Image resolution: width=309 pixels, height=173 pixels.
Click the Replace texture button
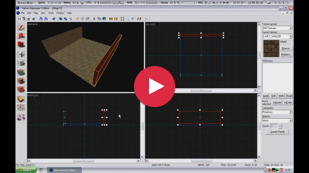[286, 55]
